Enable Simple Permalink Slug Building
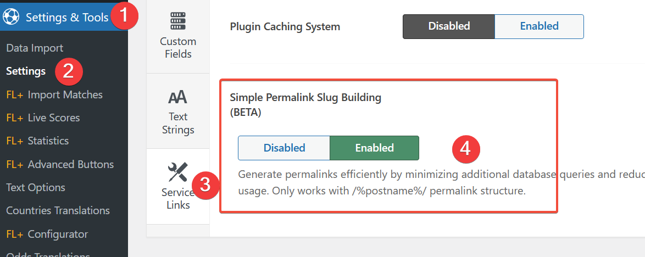 pos(374,148)
